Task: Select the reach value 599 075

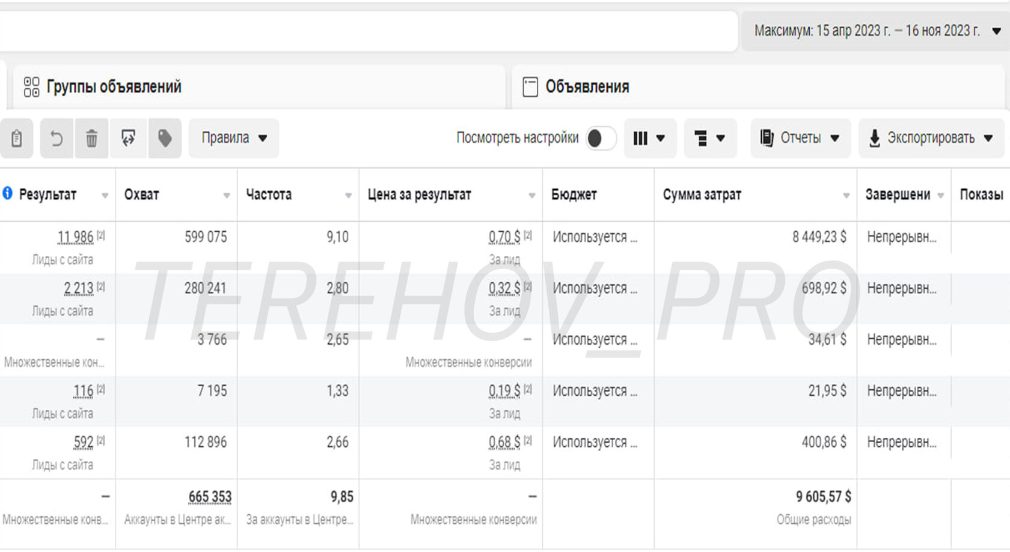Action: click(x=206, y=237)
